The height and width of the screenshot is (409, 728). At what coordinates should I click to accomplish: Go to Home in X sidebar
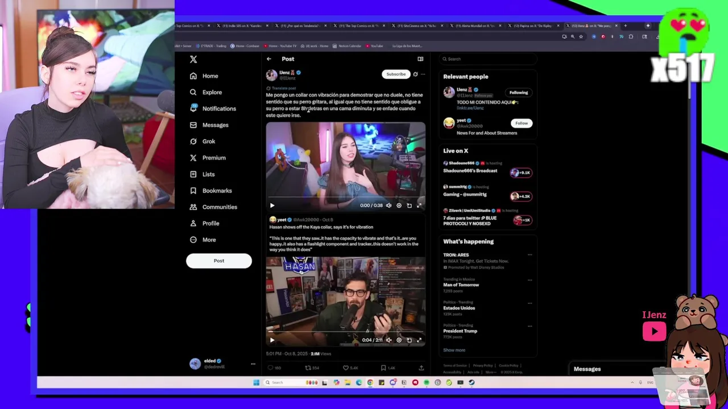coord(204,76)
